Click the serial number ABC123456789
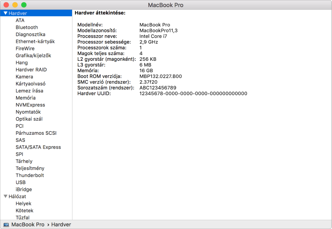332x229 pixels. coord(158,88)
